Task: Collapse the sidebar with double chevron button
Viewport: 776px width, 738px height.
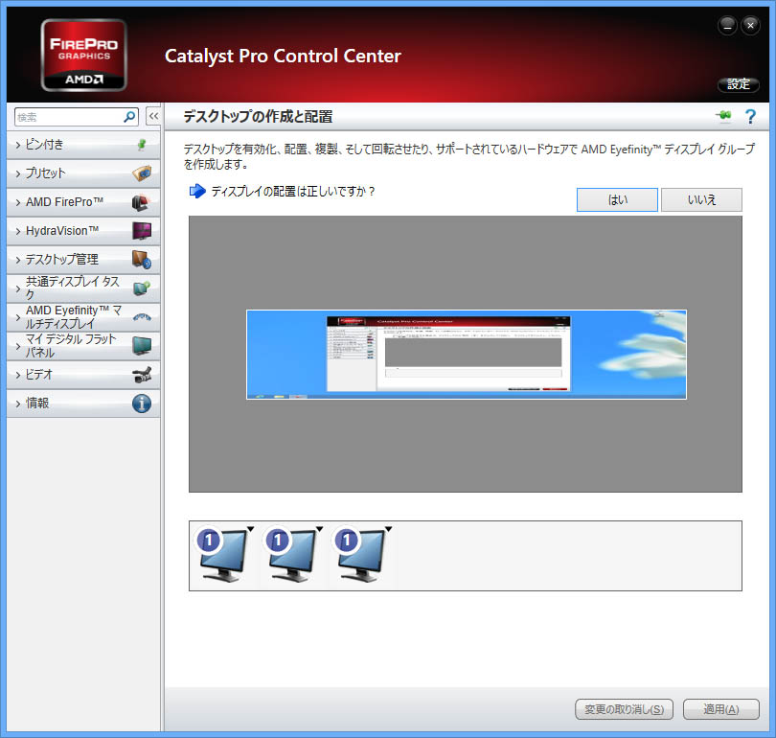Action: (x=153, y=117)
